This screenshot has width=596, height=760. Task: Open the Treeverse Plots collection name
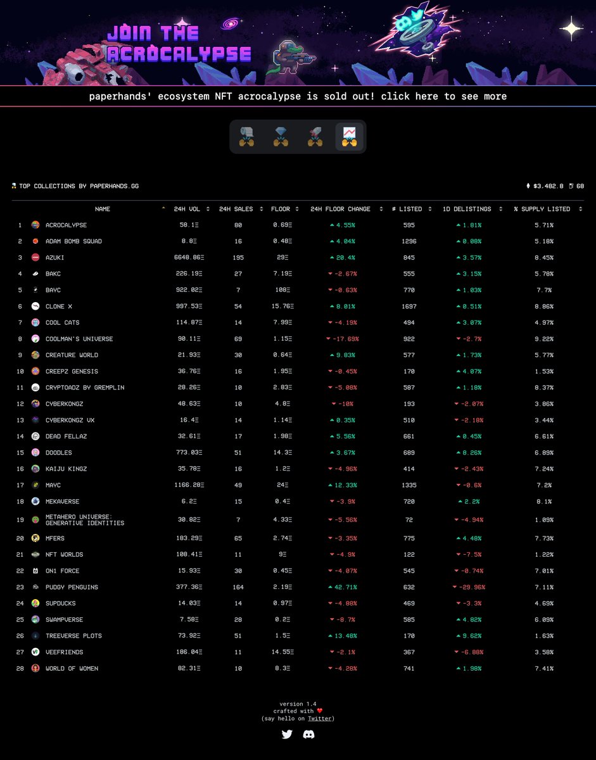click(x=73, y=635)
